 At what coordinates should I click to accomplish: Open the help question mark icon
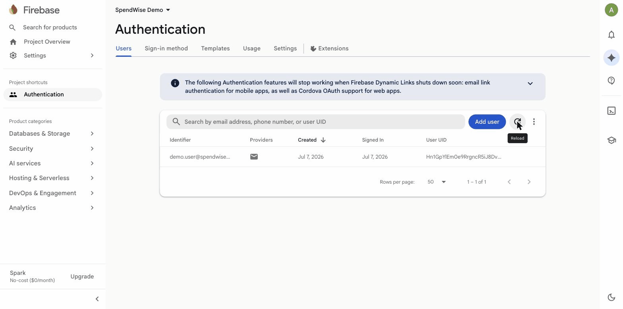click(611, 81)
